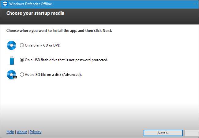Image resolution: width=199 pixels, height=138 pixels.
Task: Select the USB flash drive radio button
Action: 22,60
